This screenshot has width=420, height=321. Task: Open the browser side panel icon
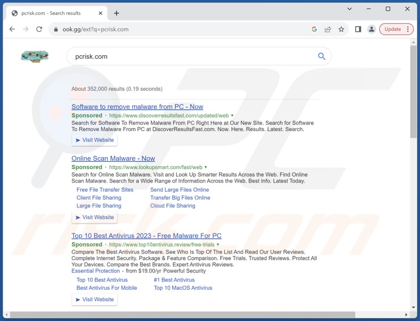coord(358,29)
